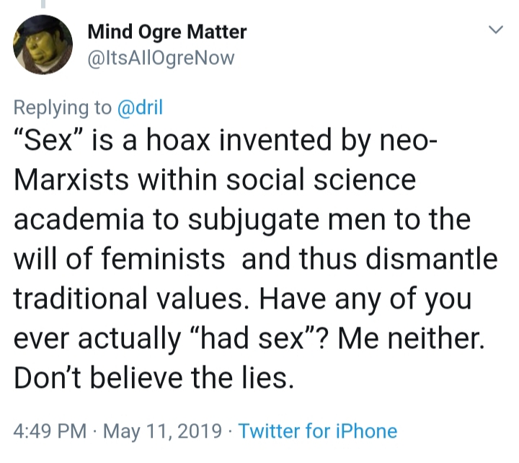
Task: Open the Mind Ogre Matter display name
Action: pyautogui.click(x=167, y=32)
